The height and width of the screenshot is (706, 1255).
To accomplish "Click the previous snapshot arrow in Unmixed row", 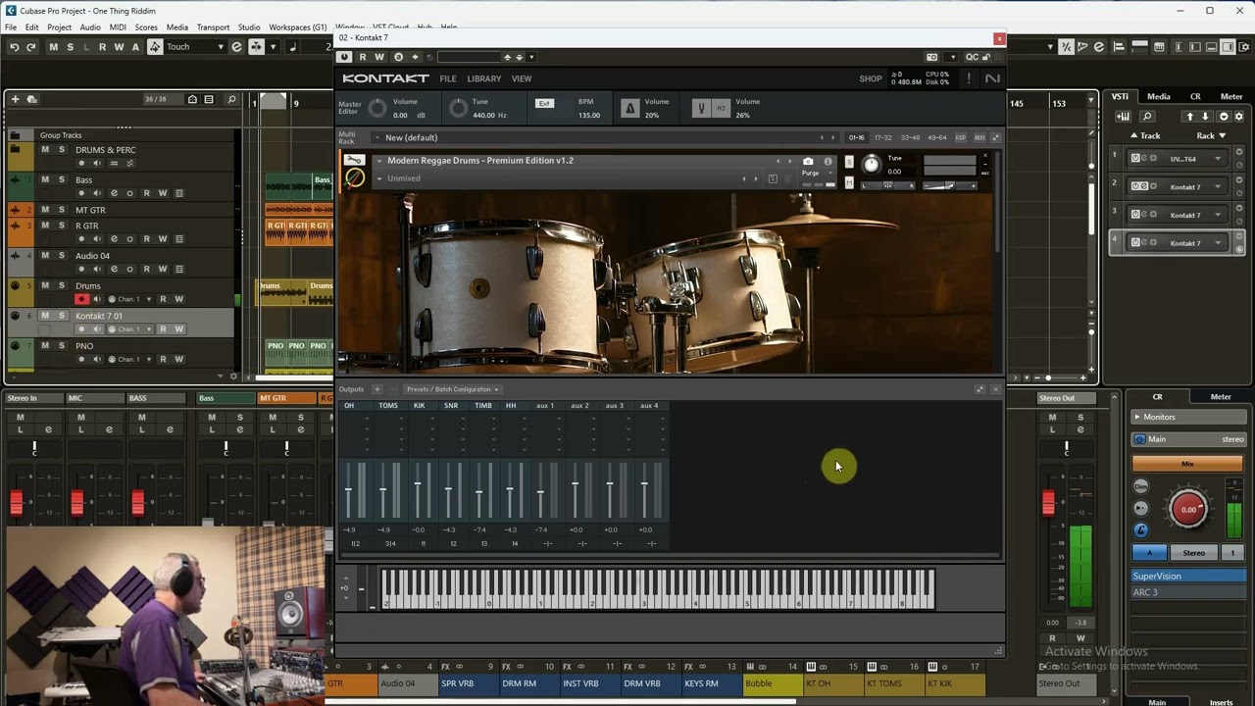I will tap(743, 178).
